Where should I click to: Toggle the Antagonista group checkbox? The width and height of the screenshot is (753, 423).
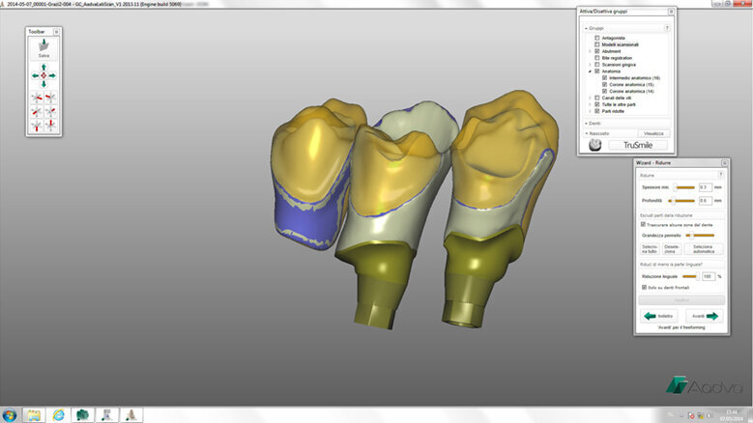coord(596,38)
